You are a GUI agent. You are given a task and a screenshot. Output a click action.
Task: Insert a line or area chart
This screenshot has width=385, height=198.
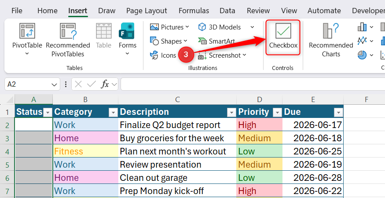pos(362,41)
